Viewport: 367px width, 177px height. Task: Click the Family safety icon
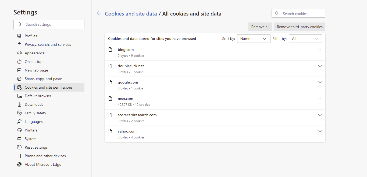coord(19,113)
